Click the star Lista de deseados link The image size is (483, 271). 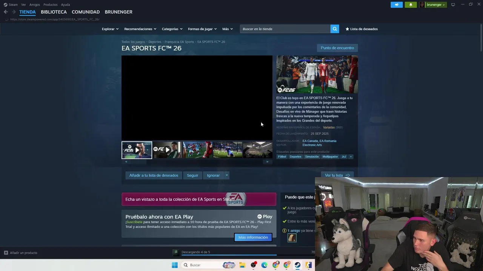pos(361,29)
